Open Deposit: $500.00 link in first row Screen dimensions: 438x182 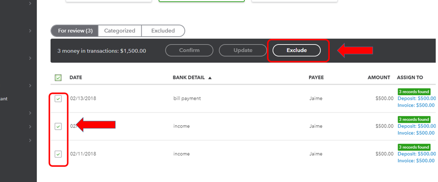coord(417,98)
